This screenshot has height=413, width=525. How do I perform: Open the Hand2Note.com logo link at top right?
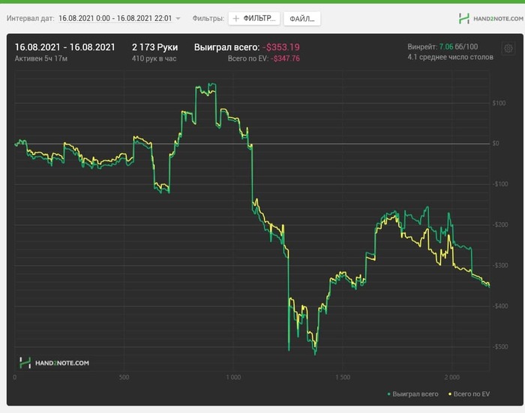tap(490, 19)
